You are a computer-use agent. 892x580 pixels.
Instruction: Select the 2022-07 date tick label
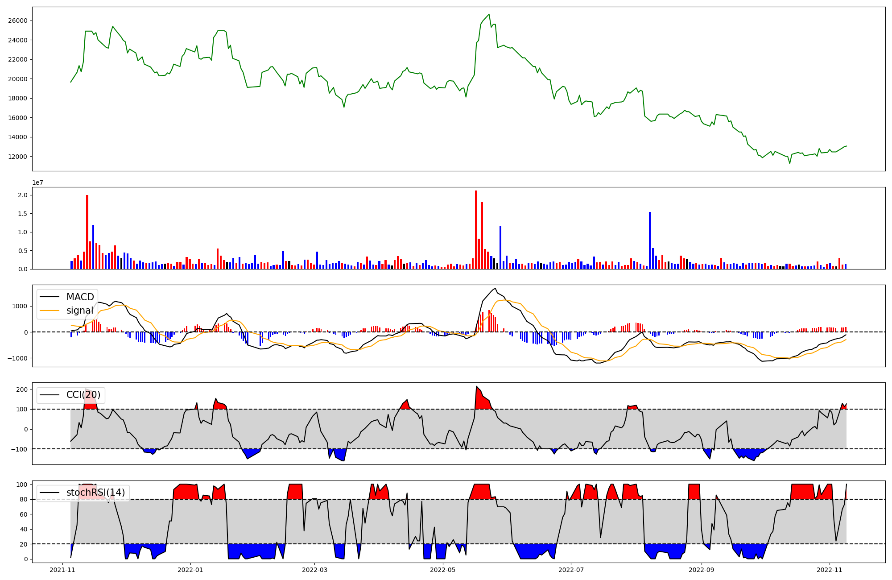pyautogui.click(x=571, y=570)
